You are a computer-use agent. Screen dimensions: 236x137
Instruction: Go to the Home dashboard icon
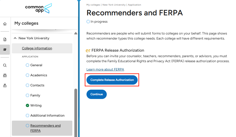pos(5,24)
